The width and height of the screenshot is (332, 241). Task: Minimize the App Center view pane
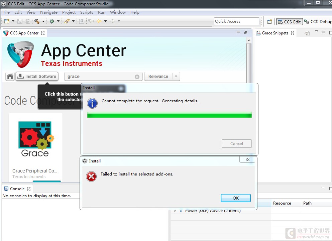238,32
